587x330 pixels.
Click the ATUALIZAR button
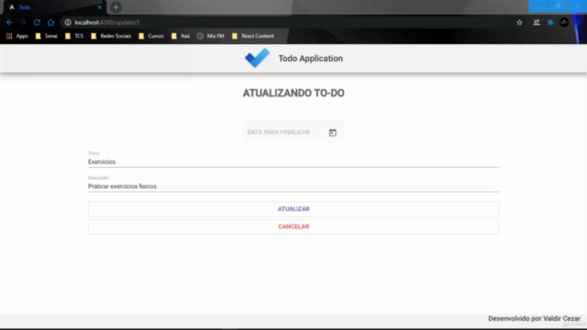(x=293, y=209)
